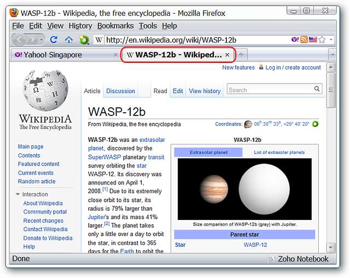Open the List of extrasolar planets link
Viewport: 350px width, 278px height.
pyautogui.click(x=279, y=152)
